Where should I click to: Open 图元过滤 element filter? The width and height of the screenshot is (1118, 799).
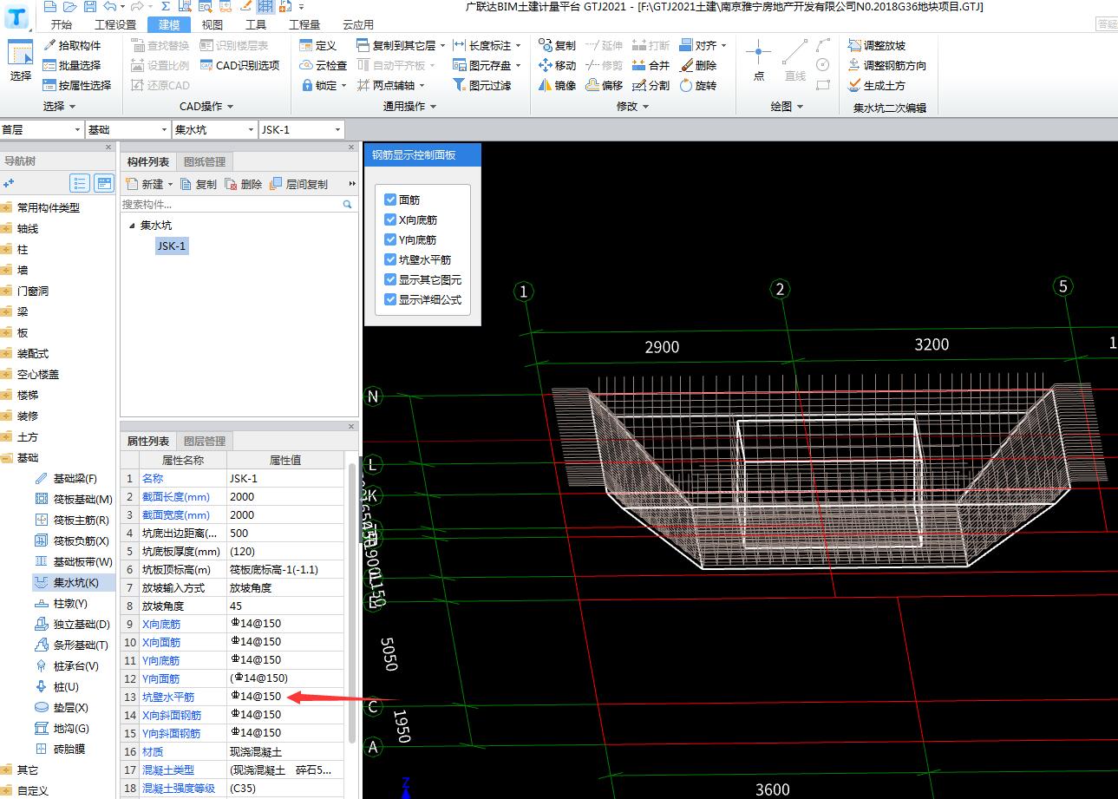(482, 85)
